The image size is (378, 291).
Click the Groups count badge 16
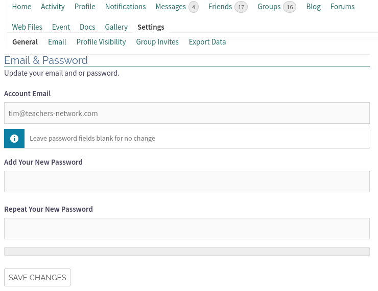coord(290,7)
